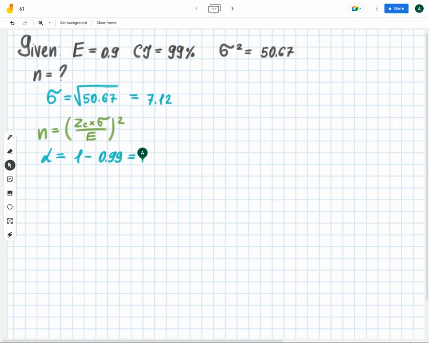
Task: Open the zoom options dropdown arrow
Action: click(x=49, y=23)
